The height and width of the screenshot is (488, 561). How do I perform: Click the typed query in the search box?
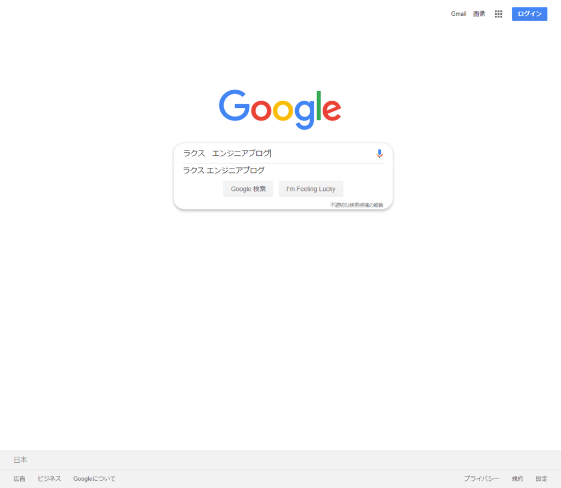coord(227,153)
